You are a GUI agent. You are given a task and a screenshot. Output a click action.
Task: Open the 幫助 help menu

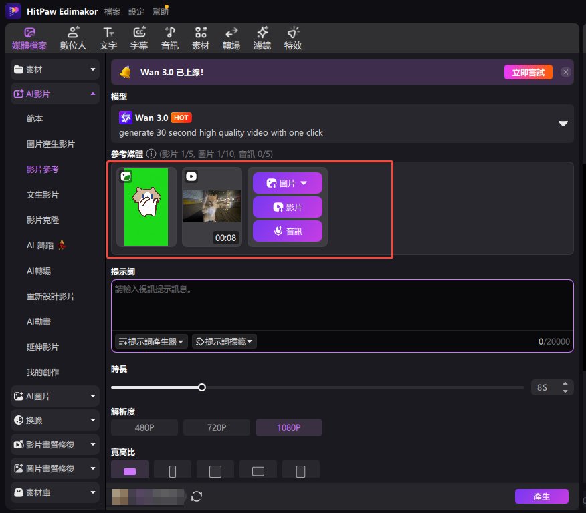(x=160, y=11)
